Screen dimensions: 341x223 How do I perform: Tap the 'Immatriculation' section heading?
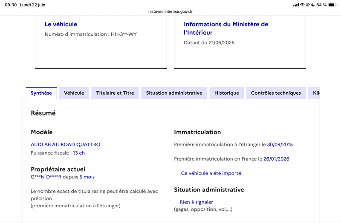click(x=197, y=132)
